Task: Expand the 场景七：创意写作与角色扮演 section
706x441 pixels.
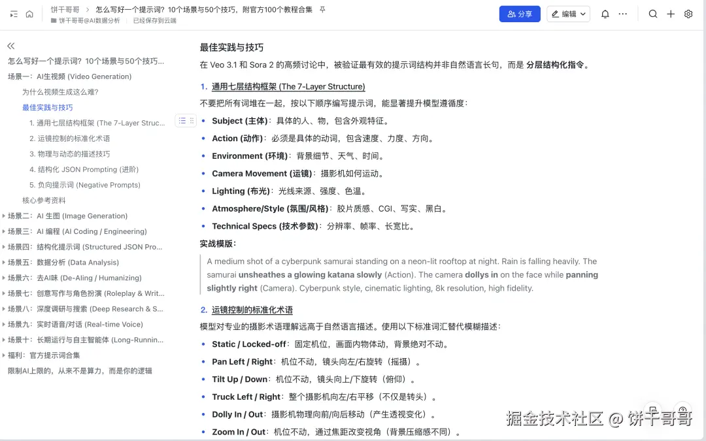Action: click(x=8, y=293)
